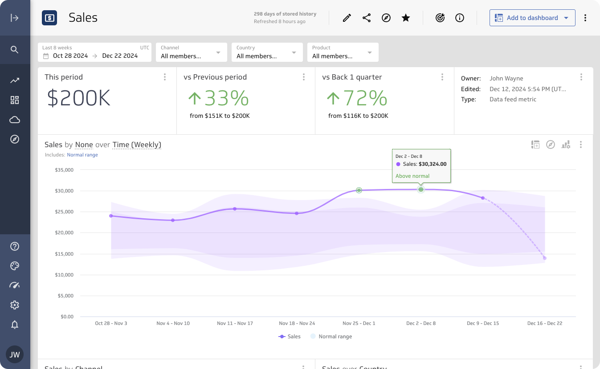Expand the left sidebar navigation
This screenshot has width=600, height=369.
pos(15,18)
